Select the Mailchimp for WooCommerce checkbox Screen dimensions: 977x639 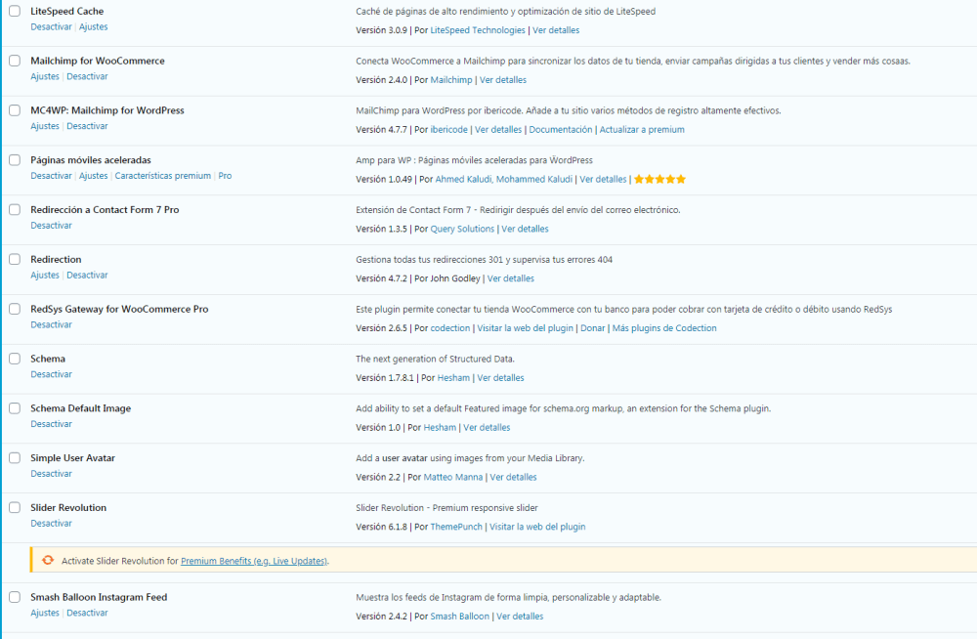15,61
